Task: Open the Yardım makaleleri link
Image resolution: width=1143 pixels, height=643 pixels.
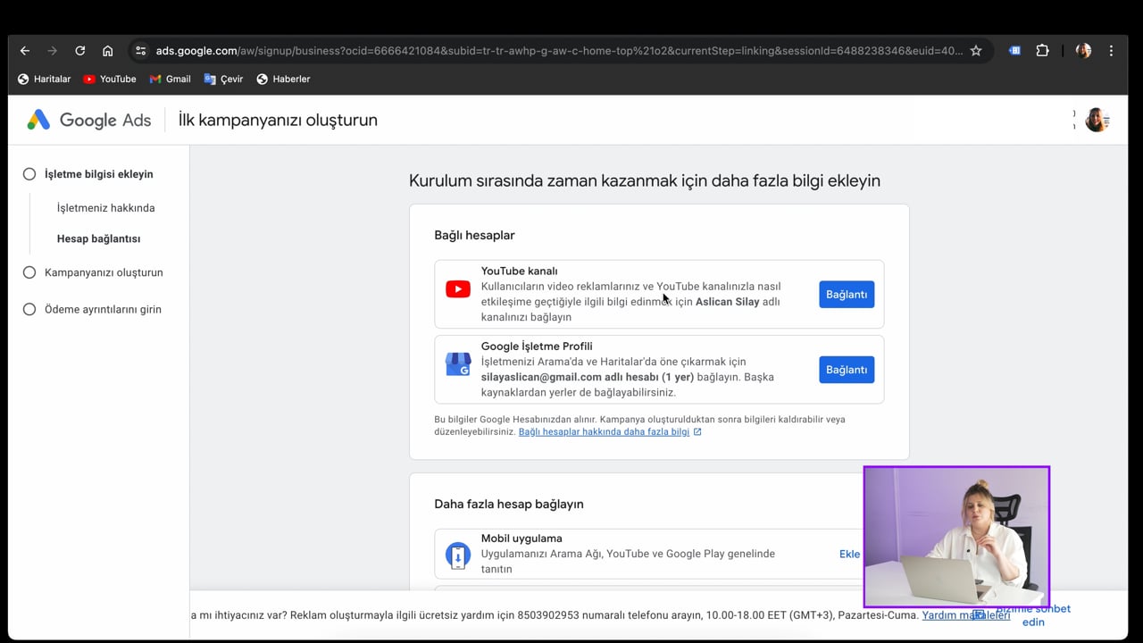Action: click(966, 615)
